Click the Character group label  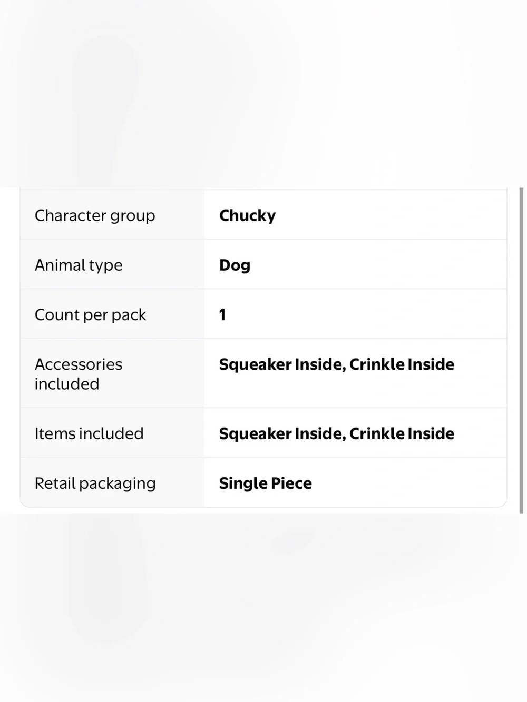coord(95,215)
